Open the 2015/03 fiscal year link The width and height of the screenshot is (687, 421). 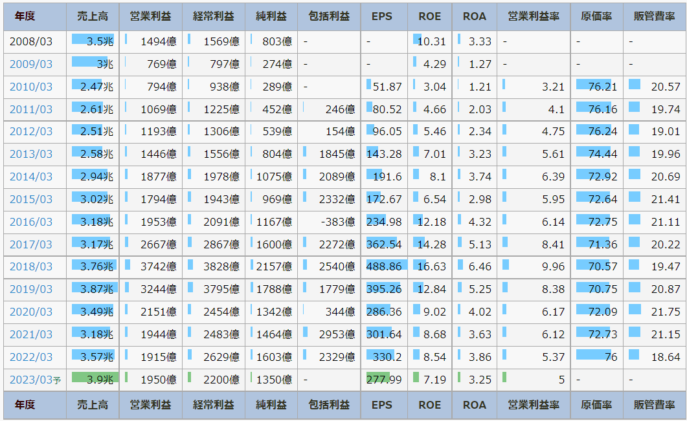point(30,200)
